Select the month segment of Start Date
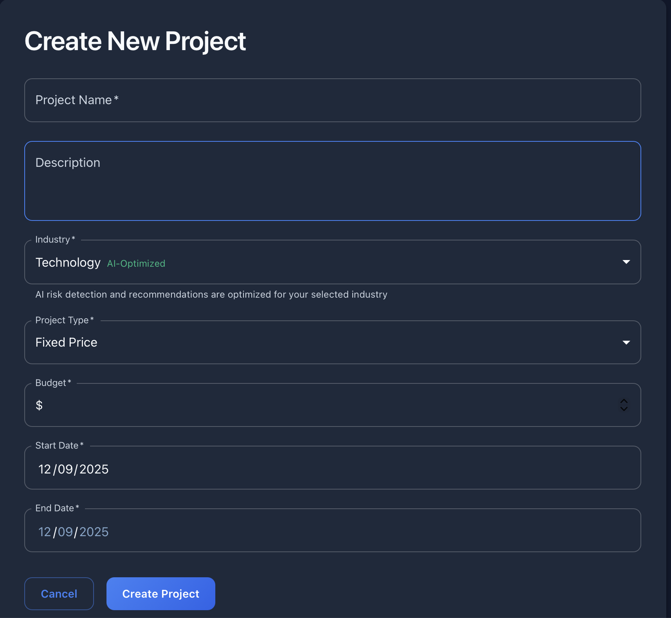This screenshot has height=618, width=671. click(44, 468)
